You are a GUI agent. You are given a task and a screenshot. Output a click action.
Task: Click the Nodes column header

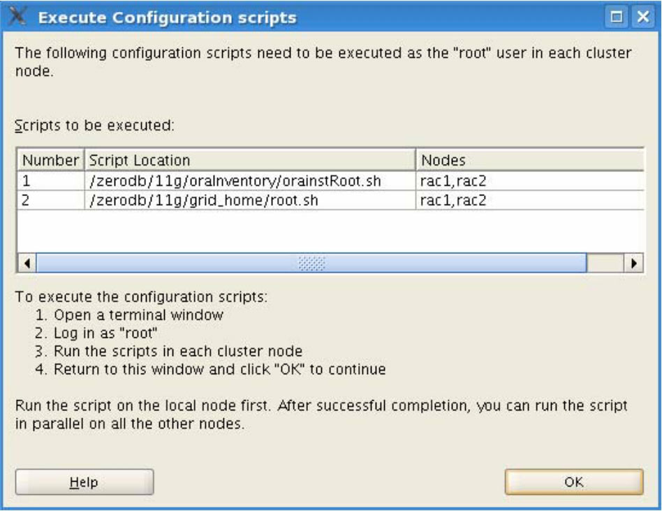[529, 161]
